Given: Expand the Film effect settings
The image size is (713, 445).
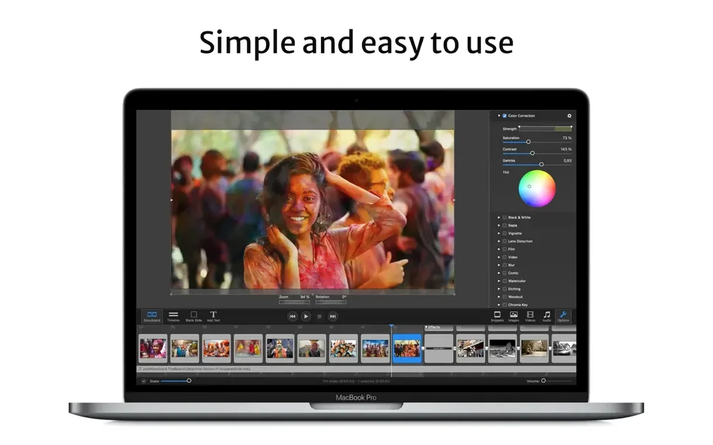Looking at the screenshot, I should tap(499, 249).
